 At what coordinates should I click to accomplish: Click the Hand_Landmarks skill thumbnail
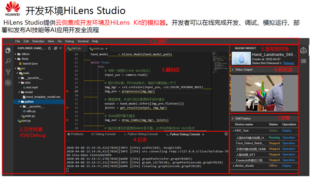[x=241, y=58]
